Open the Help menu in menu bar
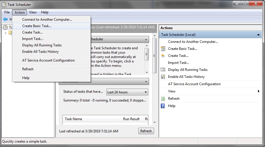The height and width of the screenshot is (147, 265). [45, 12]
